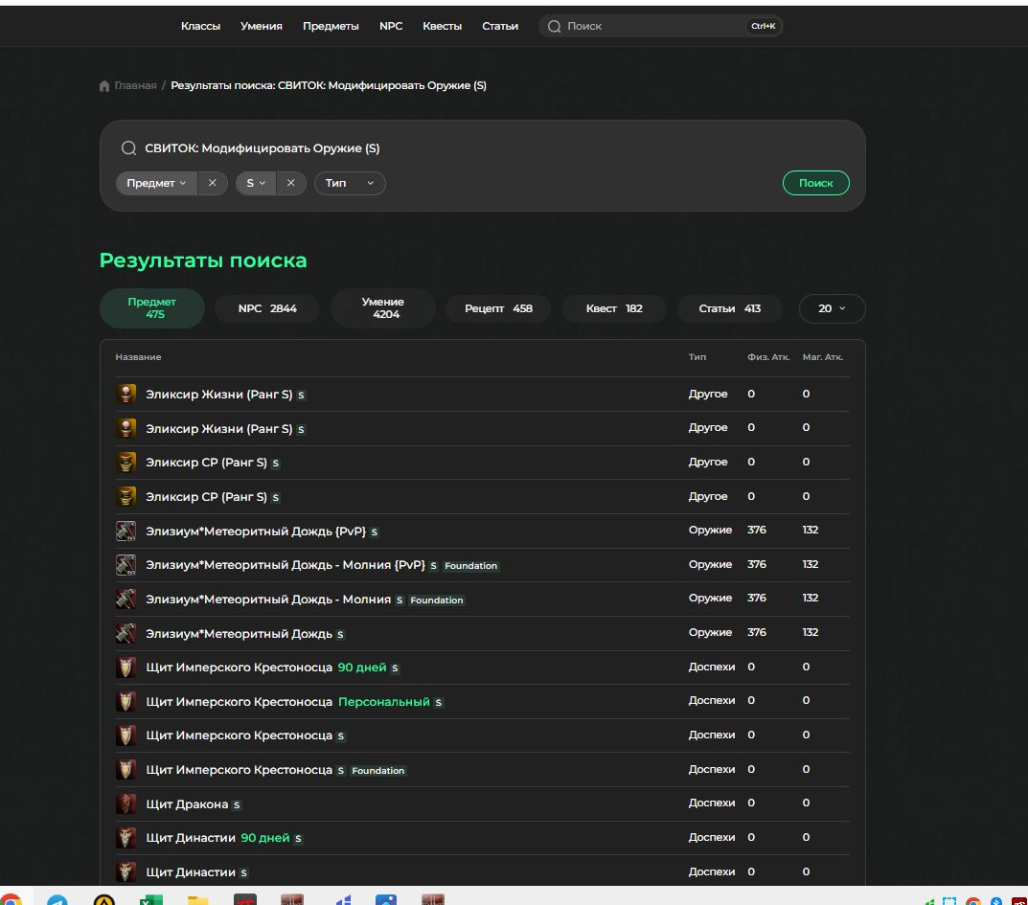Focus the top Поиск search field
Screen dimensions: 1028x905
[x=651, y=26]
